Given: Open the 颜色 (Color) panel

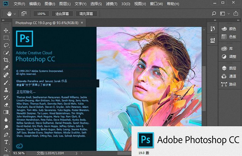Looking at the screenshot, I should point(229,29).
